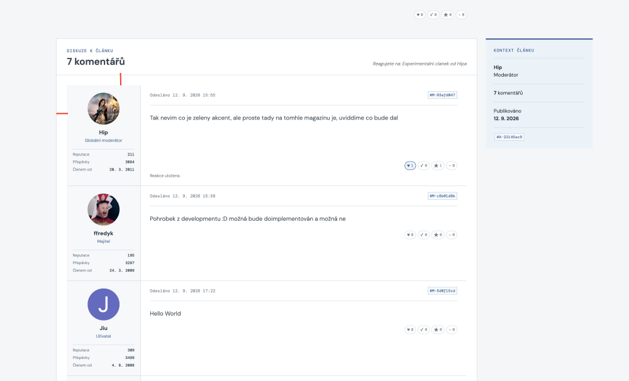This screenshot has height=381, width=629.
Task: Add a checkmark reaction to Hip's comment
Action: coord(423,165)
